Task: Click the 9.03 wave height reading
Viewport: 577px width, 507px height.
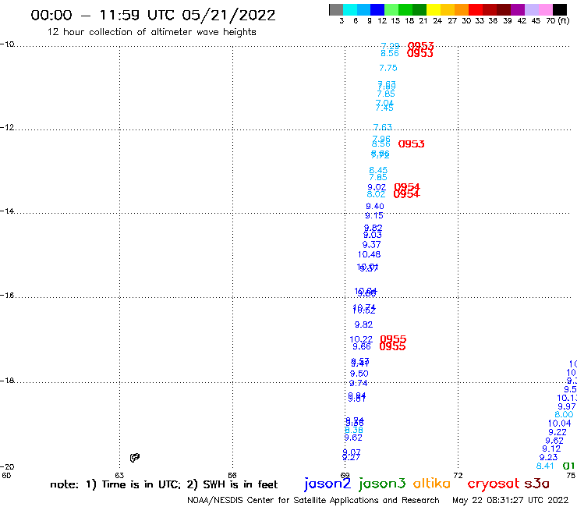Action: (x=373, y=235)
